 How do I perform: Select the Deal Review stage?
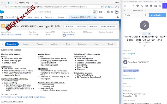click(x=82, y=44)
